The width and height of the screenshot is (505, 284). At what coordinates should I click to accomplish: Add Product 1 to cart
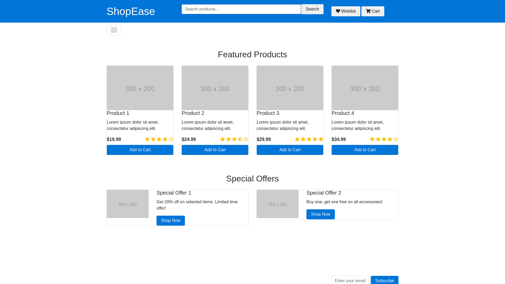140,150
